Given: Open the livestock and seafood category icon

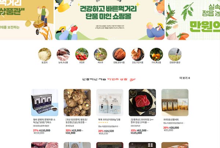Looking at the screenshot, I should (63, 54).
